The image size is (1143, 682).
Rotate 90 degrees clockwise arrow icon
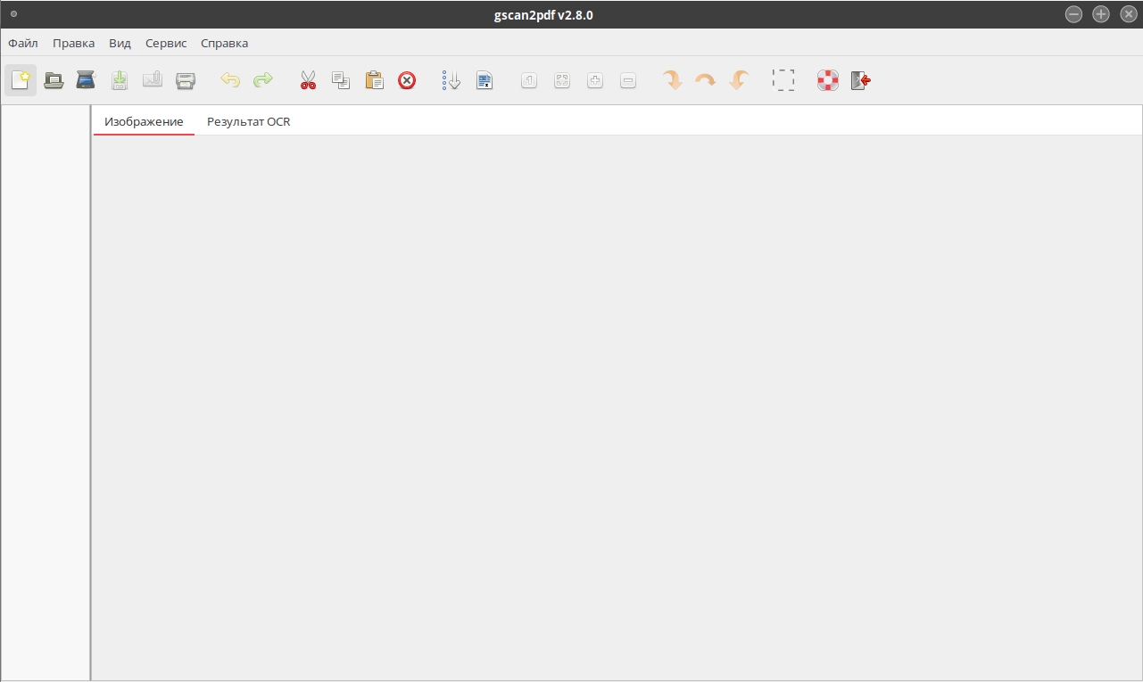(673, 80)
